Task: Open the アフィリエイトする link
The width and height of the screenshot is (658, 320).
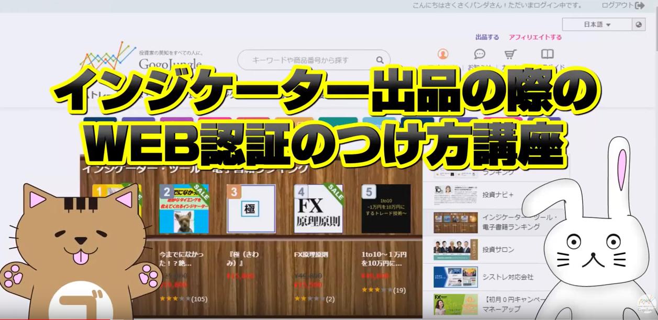Action: (535, 38)
